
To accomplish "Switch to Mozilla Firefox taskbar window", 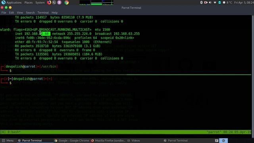I will pyautogui.click(x=108, y=141).
